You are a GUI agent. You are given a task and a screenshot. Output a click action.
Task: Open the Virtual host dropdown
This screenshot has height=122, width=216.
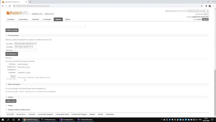coord(206,14)
